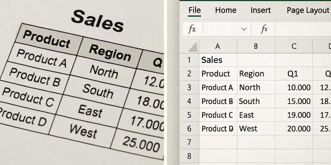Click the fx icon beside the name box
Image resolution: width=331 pixels, height=165 pixels.
coord(192,29)
